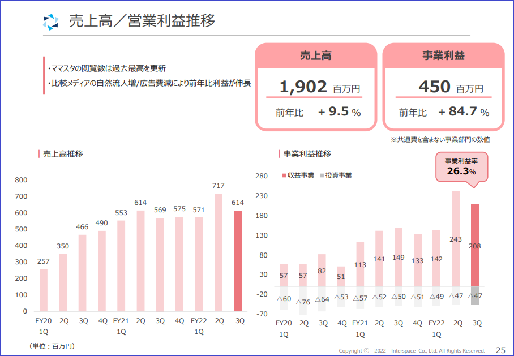514x356 pixels.
Task: Click the dark red profit bar labeled 208
Action: [475, 245]
